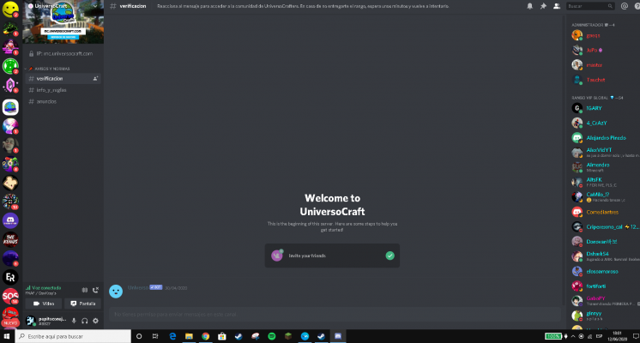Open member Alejandro Pinedo profile
Viewport: 640px width, 343px height.
click(x=605, y=138)
